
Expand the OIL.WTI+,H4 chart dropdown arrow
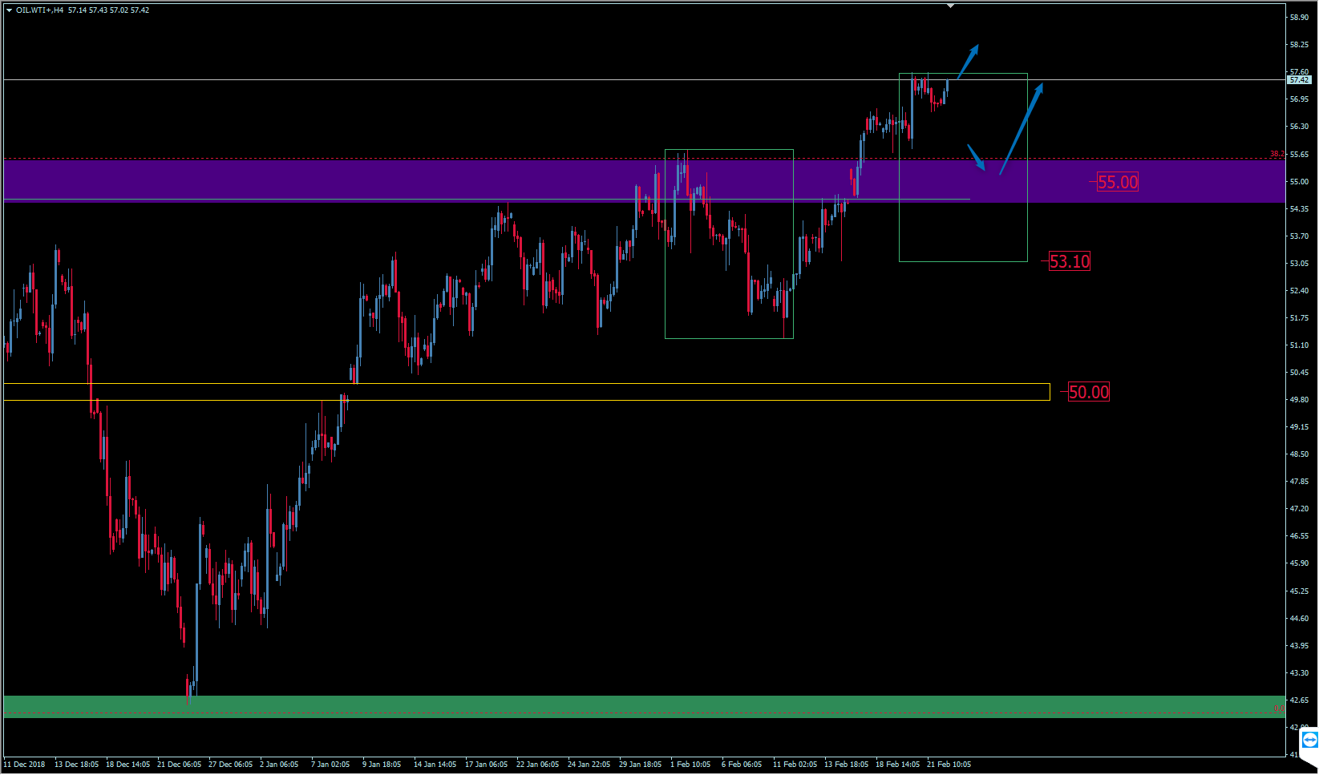coord(10,10)
